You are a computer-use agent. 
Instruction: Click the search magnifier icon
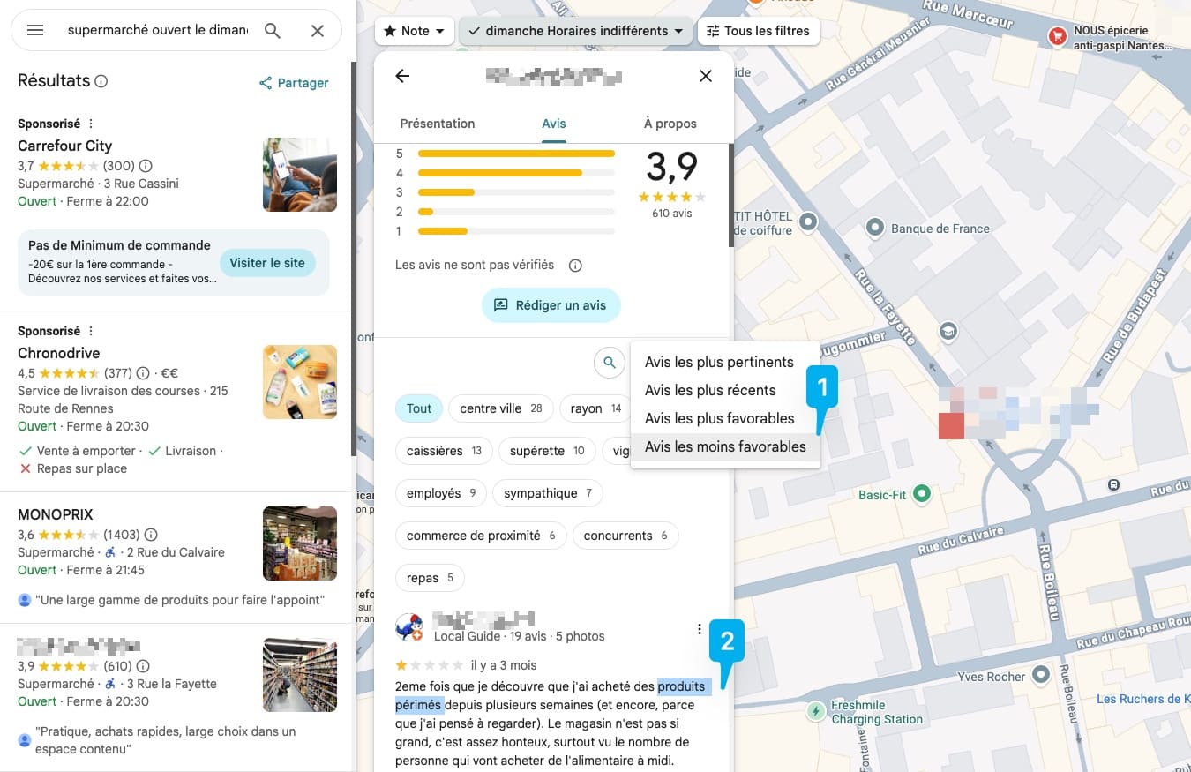[x=273, y=30]
